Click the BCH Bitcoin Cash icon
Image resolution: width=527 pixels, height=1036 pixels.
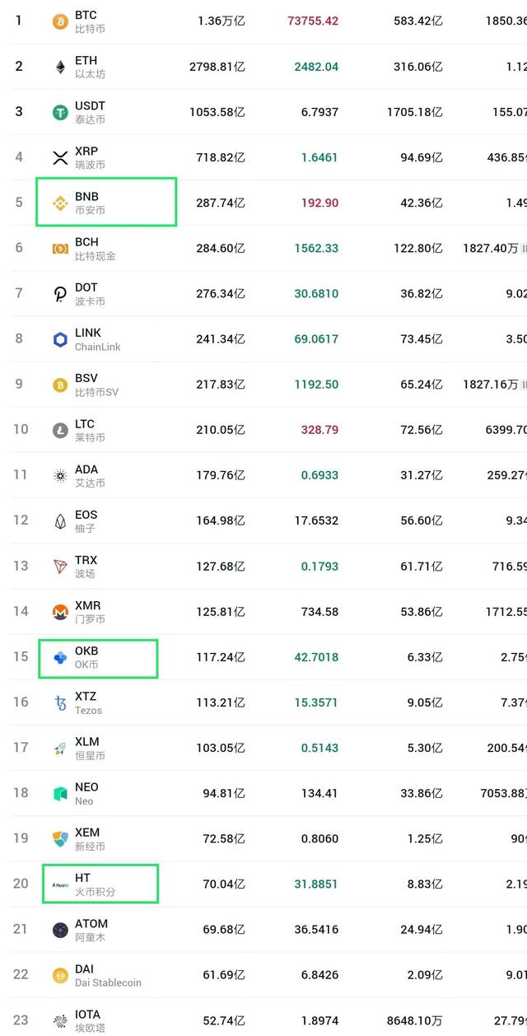tap(60, 249)
